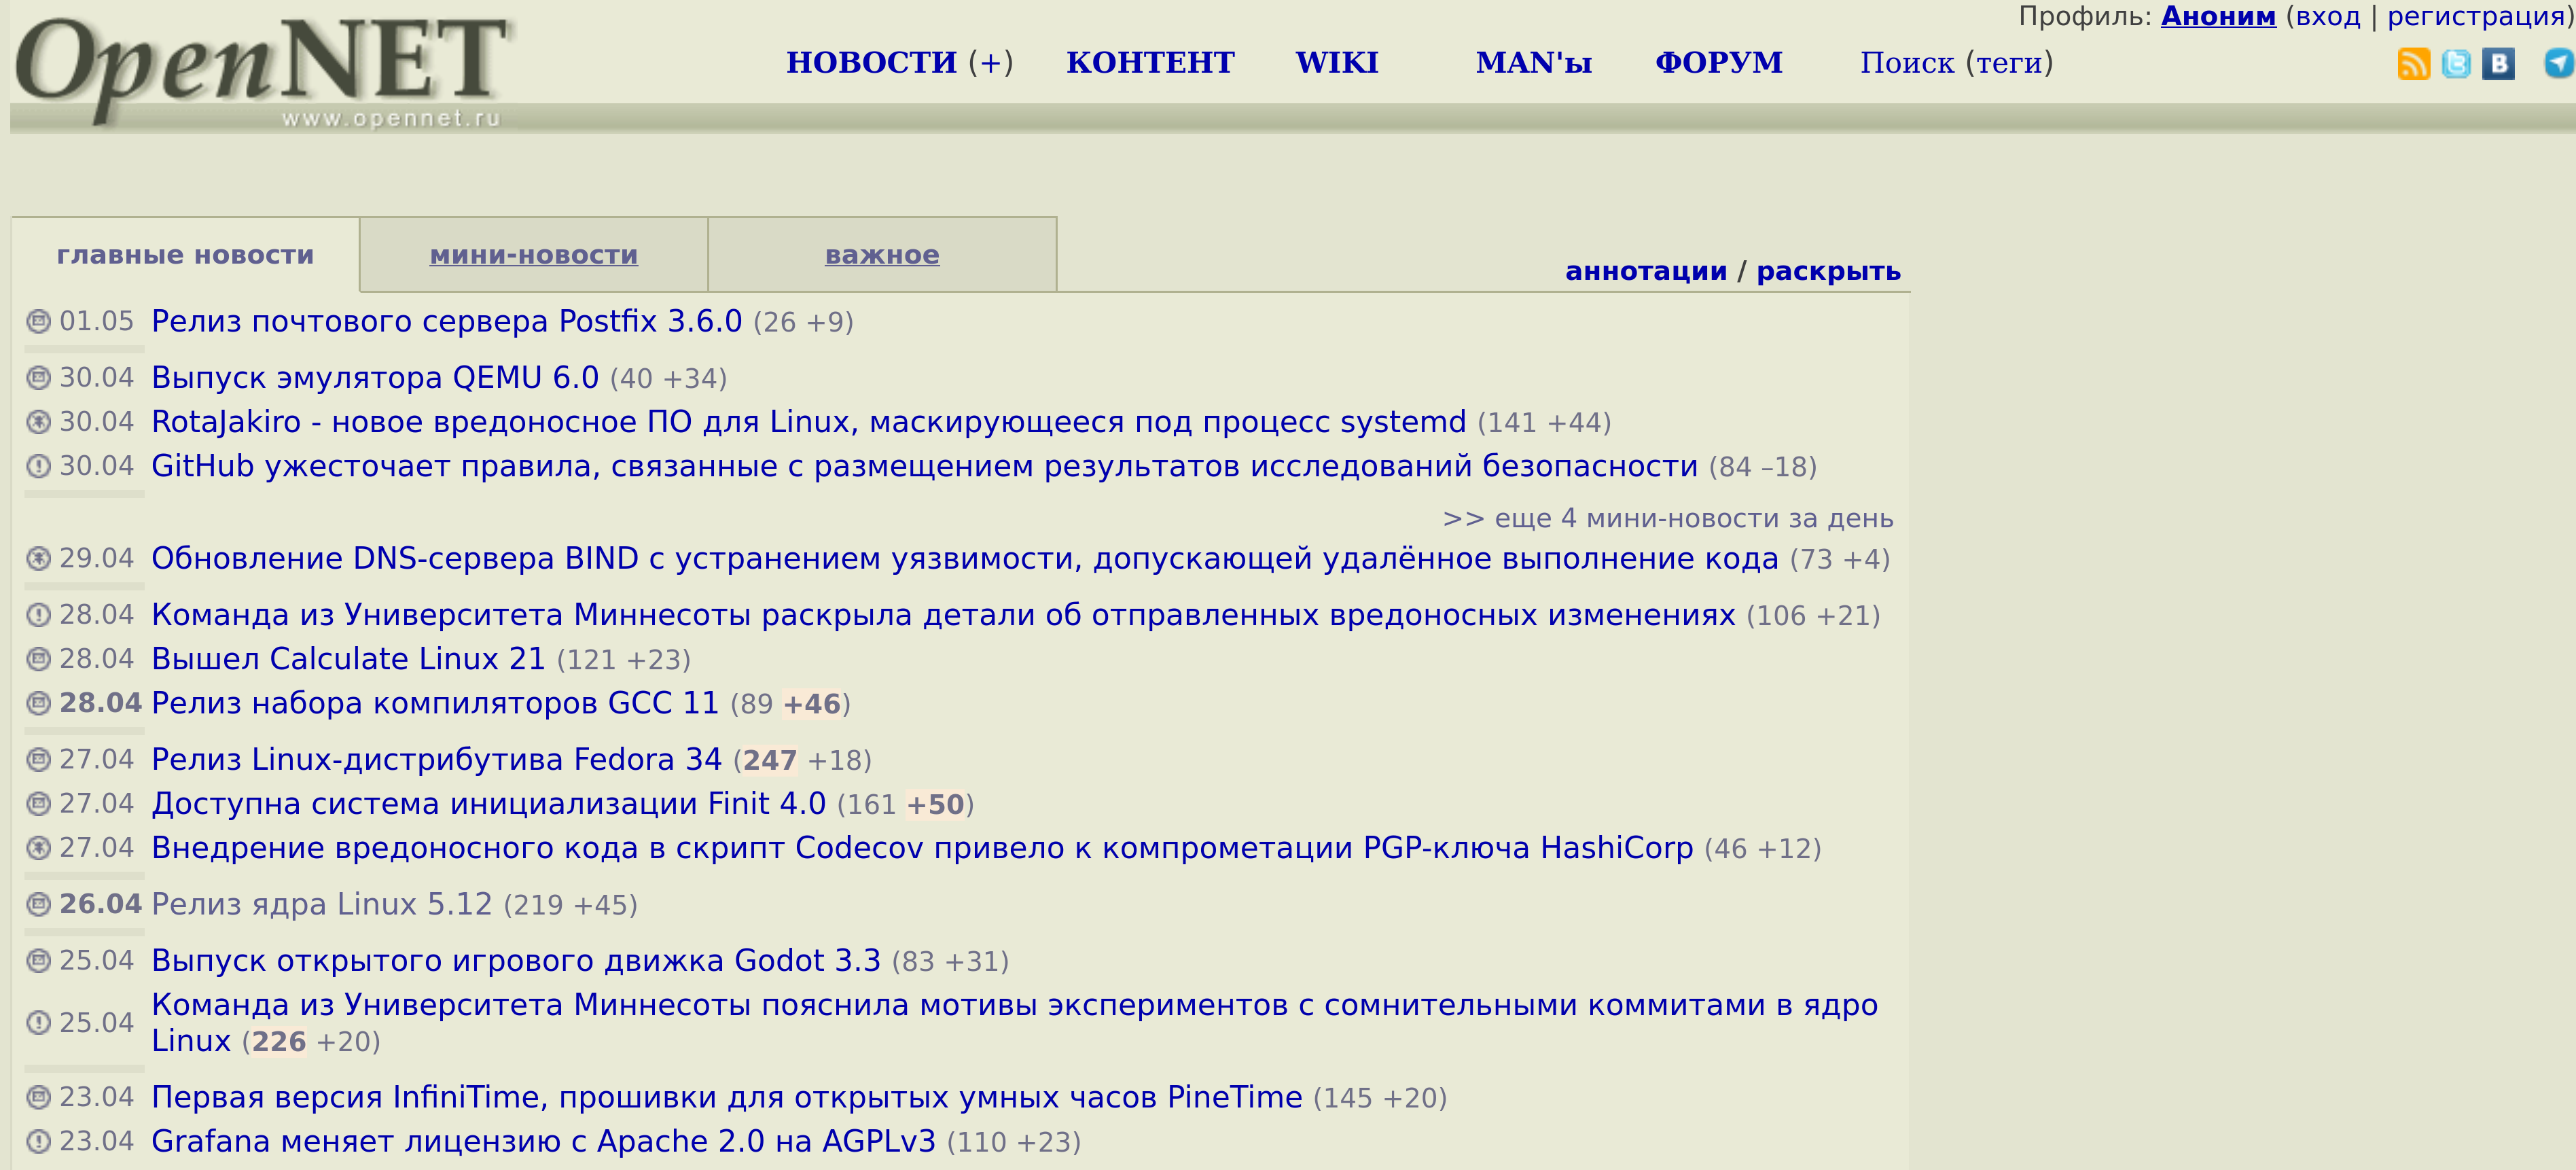Click icon beside Codecov HashiCorp news
Screen dimensions: 2576x1170
coord(38,847)
